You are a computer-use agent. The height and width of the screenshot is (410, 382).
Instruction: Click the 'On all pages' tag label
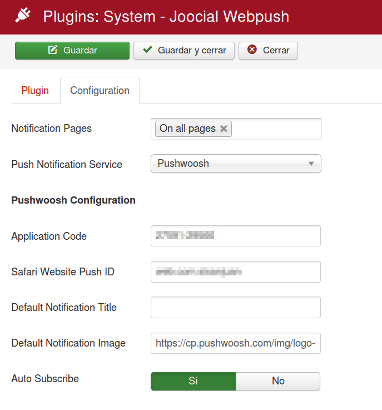click(187, 129)
